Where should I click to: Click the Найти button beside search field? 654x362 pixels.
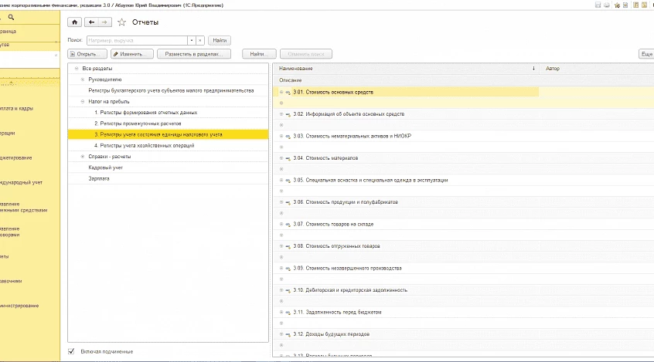coord(220,40)
